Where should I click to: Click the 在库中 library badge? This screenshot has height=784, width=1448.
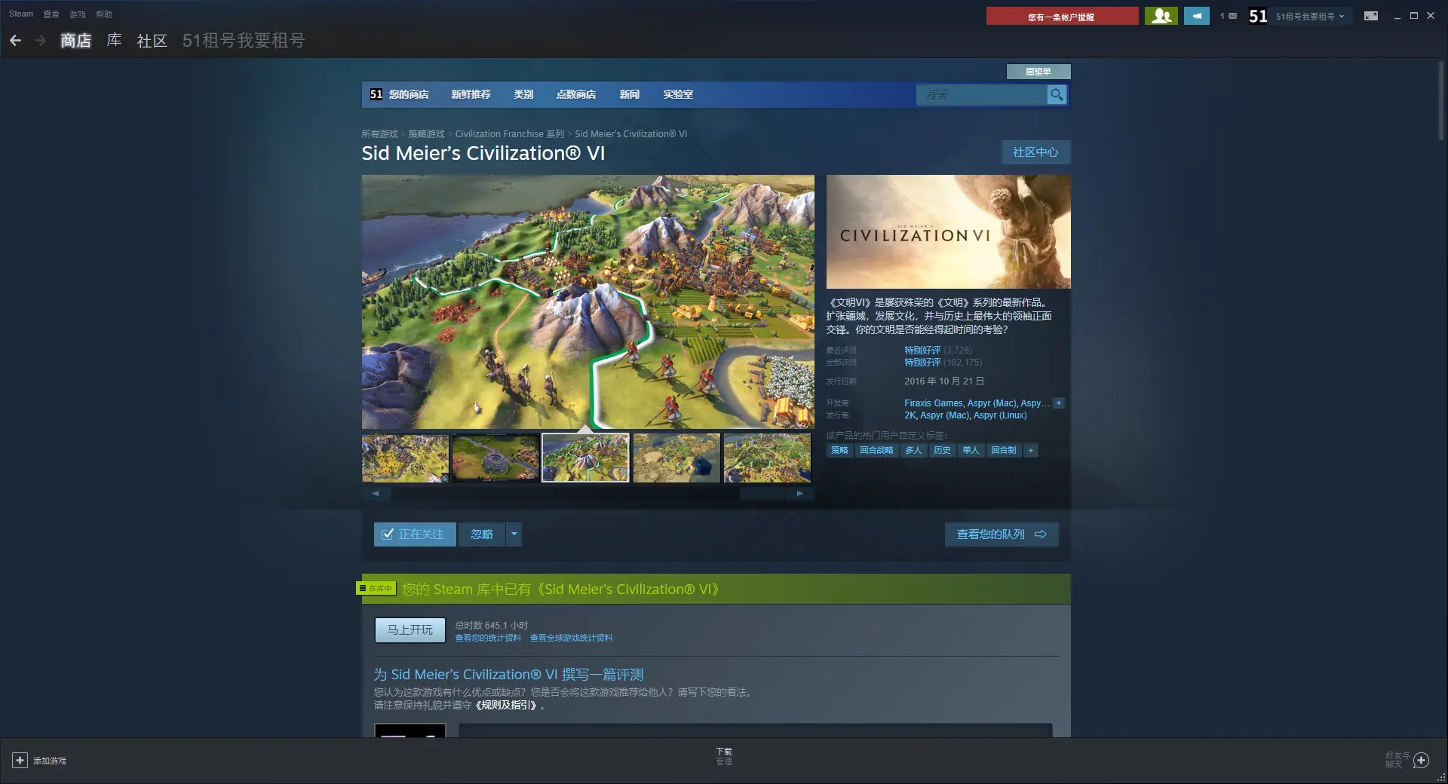point(376,588)
